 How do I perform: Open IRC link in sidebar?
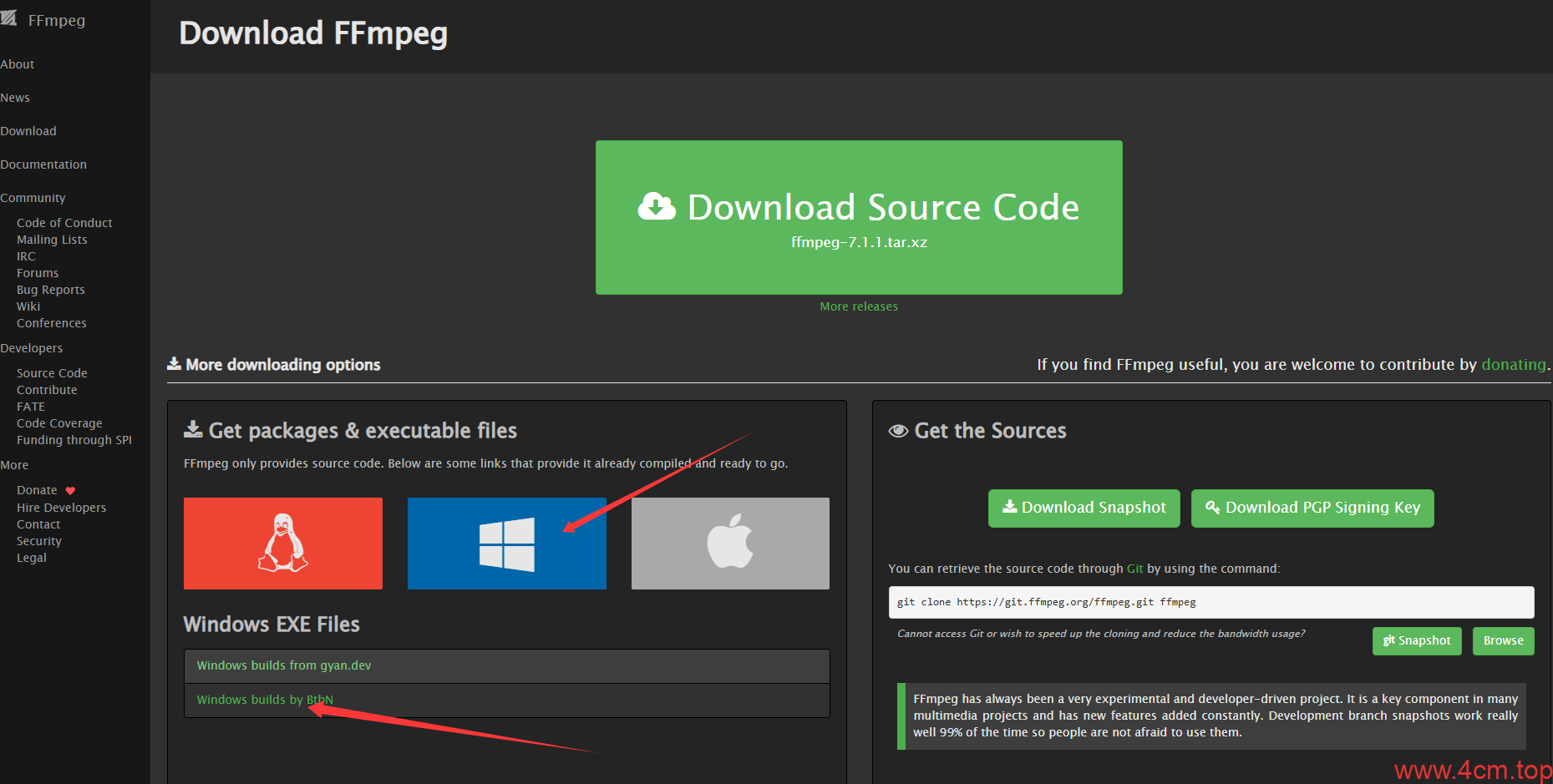26,256
